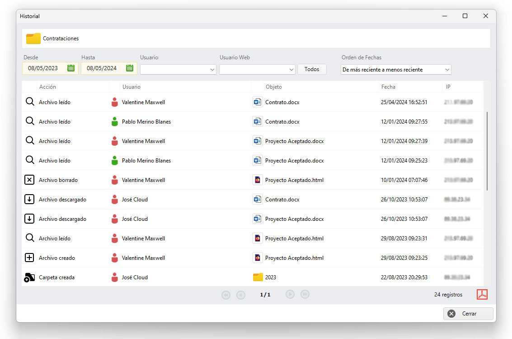The width and height of the screenshot is (512, 339).
Task: Select the Carpeta creada action text
Action: click(56, 277)
